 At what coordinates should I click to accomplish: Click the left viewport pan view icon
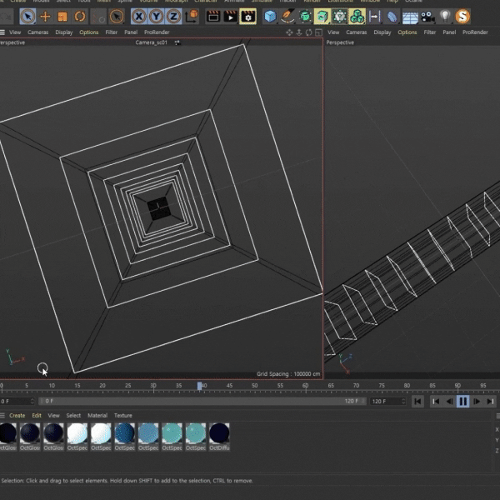point(289,32)
